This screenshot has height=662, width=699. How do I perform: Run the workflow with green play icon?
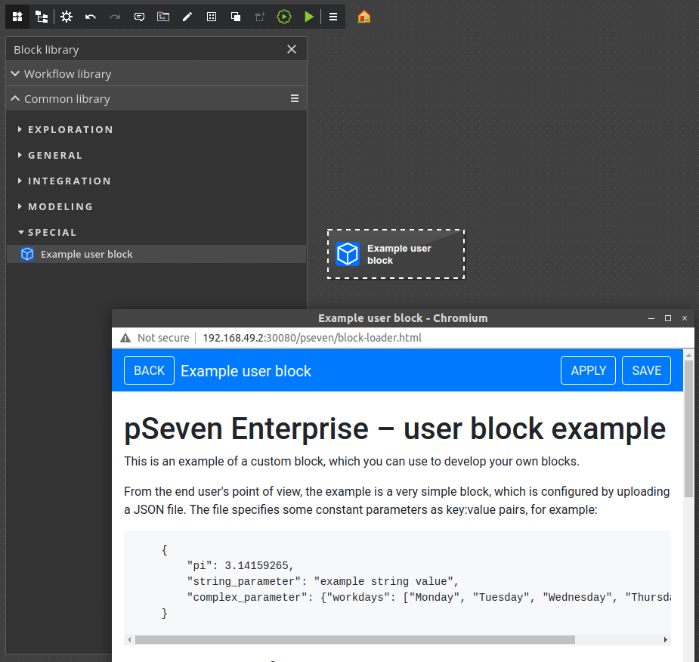pos(308,17)
